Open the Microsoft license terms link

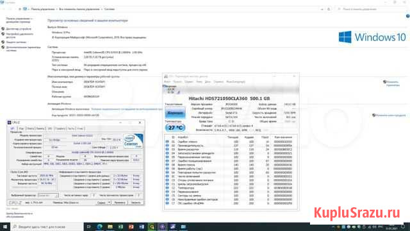[x=127, y=109]
